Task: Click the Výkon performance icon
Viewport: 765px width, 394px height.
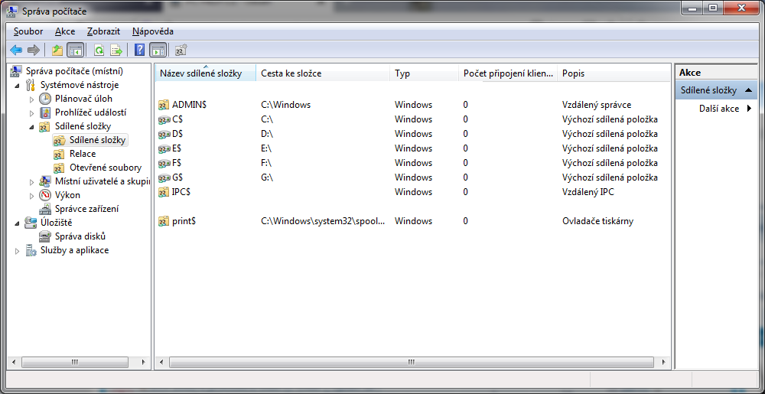Action: click(x=44, y=195)
